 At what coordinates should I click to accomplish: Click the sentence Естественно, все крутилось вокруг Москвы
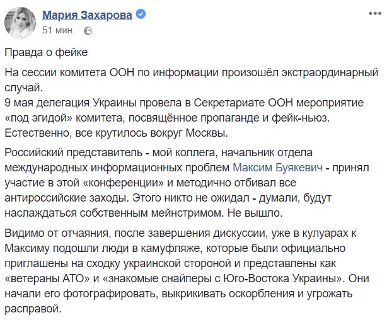pos(116,134)
